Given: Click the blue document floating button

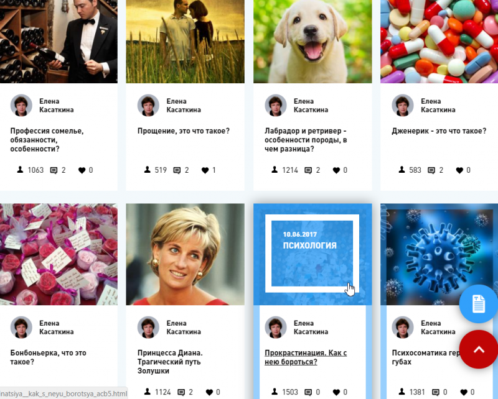Looking at the screenshot, I should click(x=478, y=303).
